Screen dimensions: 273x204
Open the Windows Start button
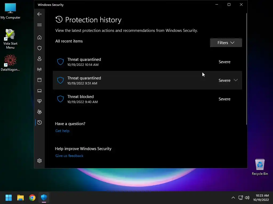[9, 198]
